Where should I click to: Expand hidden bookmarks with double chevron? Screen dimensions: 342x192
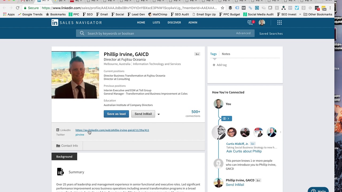click(300, 14)
